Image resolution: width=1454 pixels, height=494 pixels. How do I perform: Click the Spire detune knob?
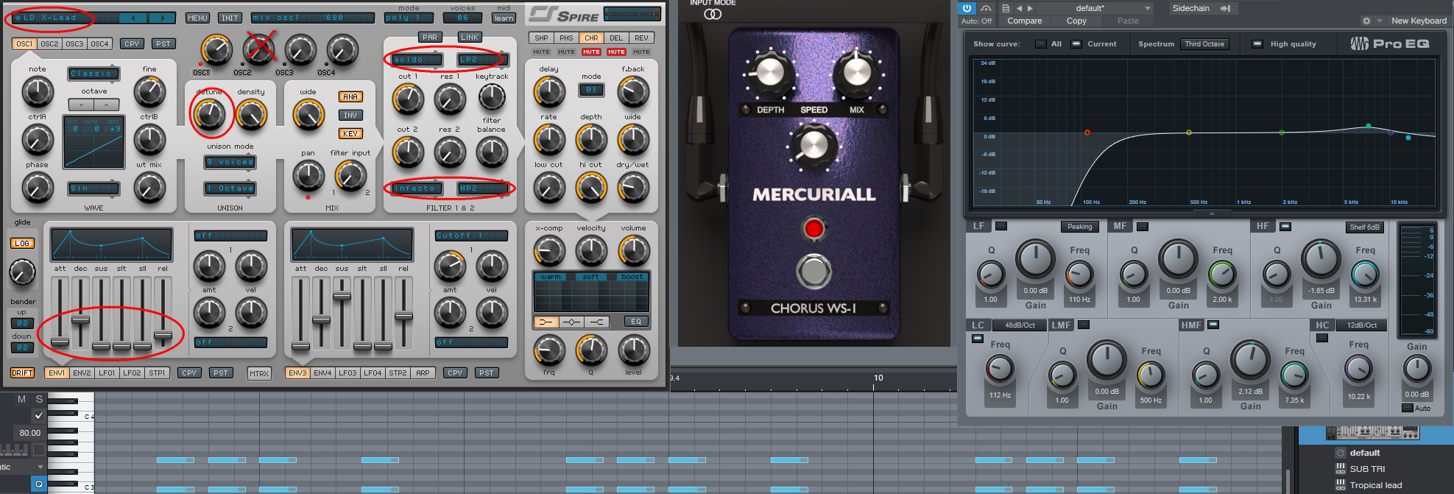[210, 114]
